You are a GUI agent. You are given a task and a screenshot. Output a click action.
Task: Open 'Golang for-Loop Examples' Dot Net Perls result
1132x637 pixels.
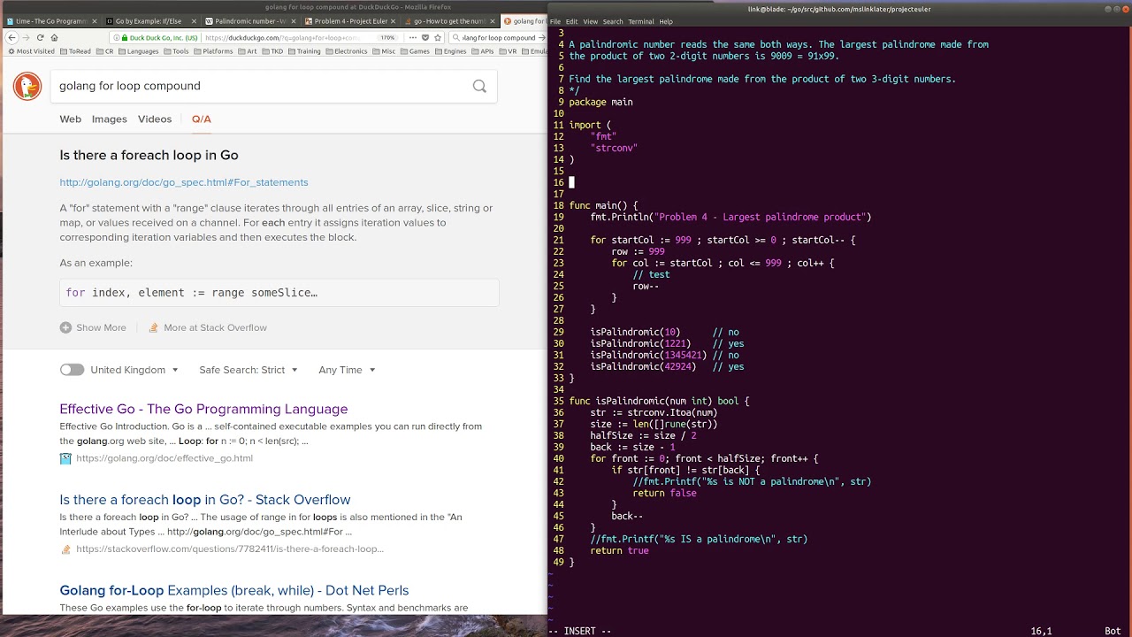(234, 590)
